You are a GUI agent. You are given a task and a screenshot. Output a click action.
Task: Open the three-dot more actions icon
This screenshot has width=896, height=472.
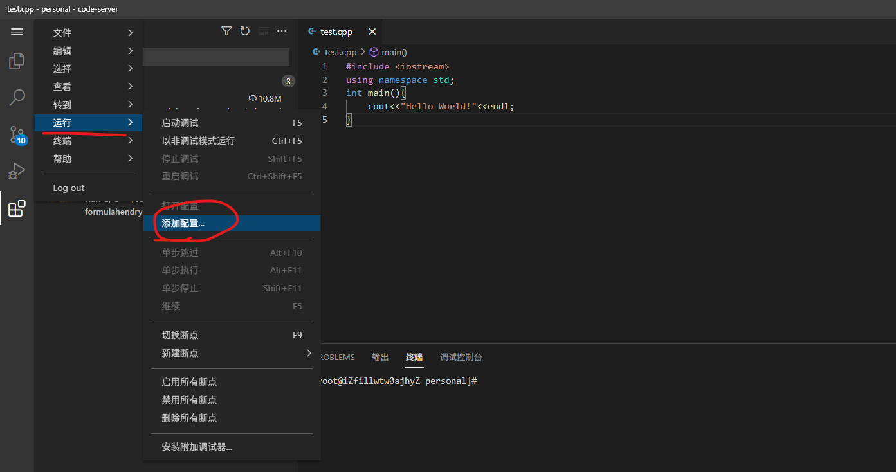click(x=282, y=31)
